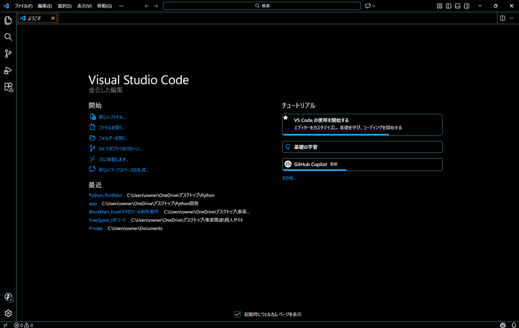Click the VS Code logo in title bar
The image size is (519, 328).
[x=6, y=6]
